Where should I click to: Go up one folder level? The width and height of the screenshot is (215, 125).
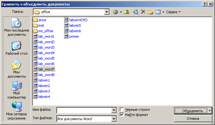126,12
